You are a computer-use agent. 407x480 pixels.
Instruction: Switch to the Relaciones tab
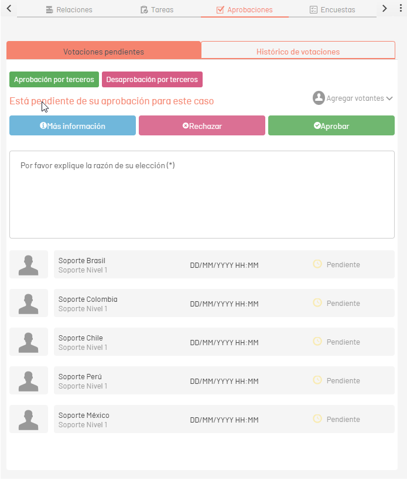coord(69,10)
